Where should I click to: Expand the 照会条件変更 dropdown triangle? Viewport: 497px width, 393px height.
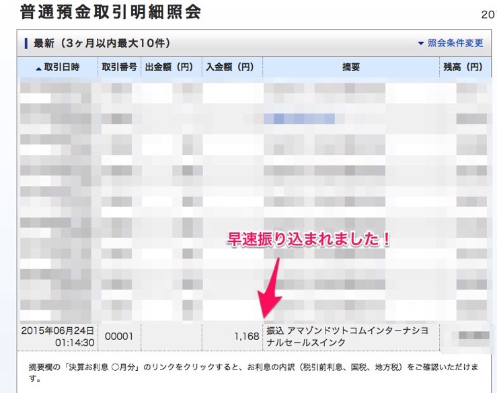421,44
